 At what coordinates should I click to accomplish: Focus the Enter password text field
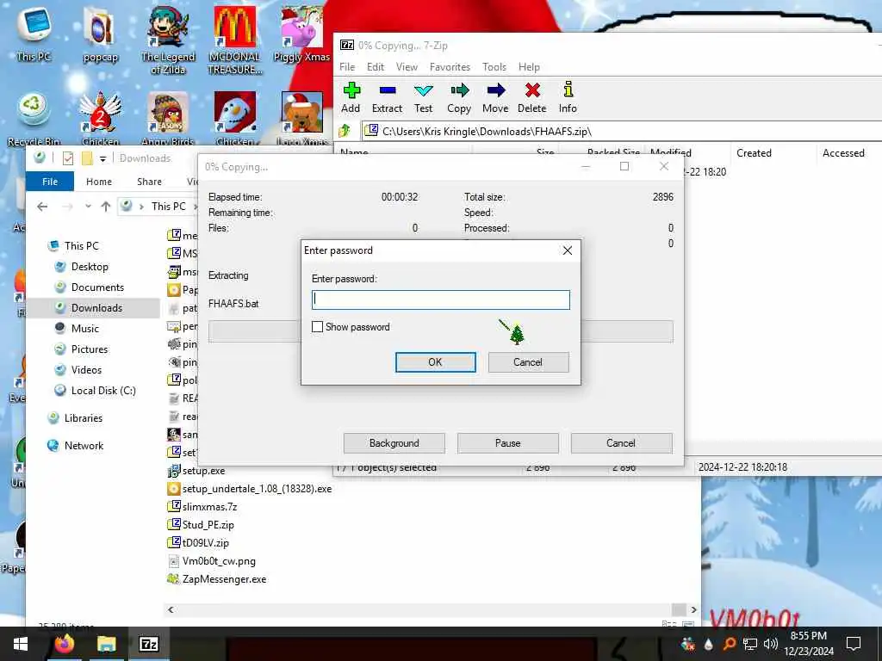pos(440,300)
